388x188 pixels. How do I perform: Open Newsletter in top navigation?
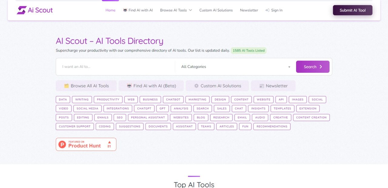tap(249, 10)
